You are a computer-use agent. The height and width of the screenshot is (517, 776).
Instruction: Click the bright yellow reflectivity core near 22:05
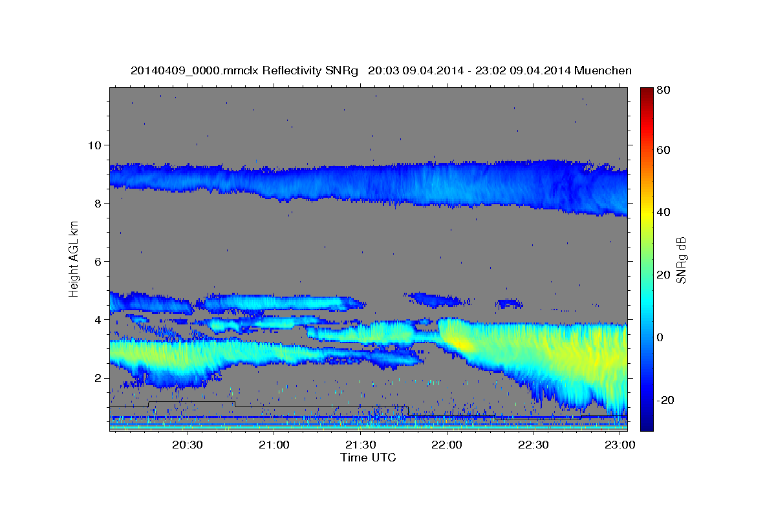pos(460,344)
